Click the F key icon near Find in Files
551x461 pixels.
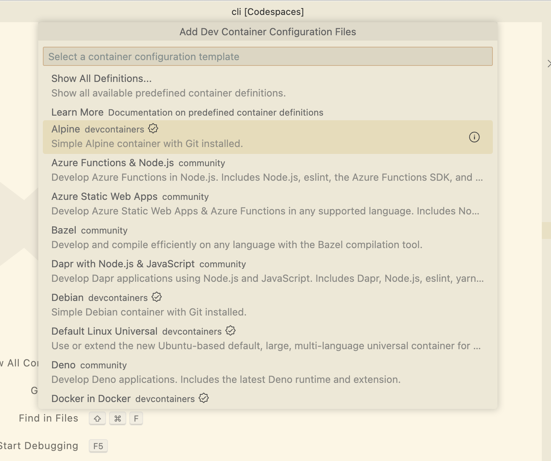(136, 418)
